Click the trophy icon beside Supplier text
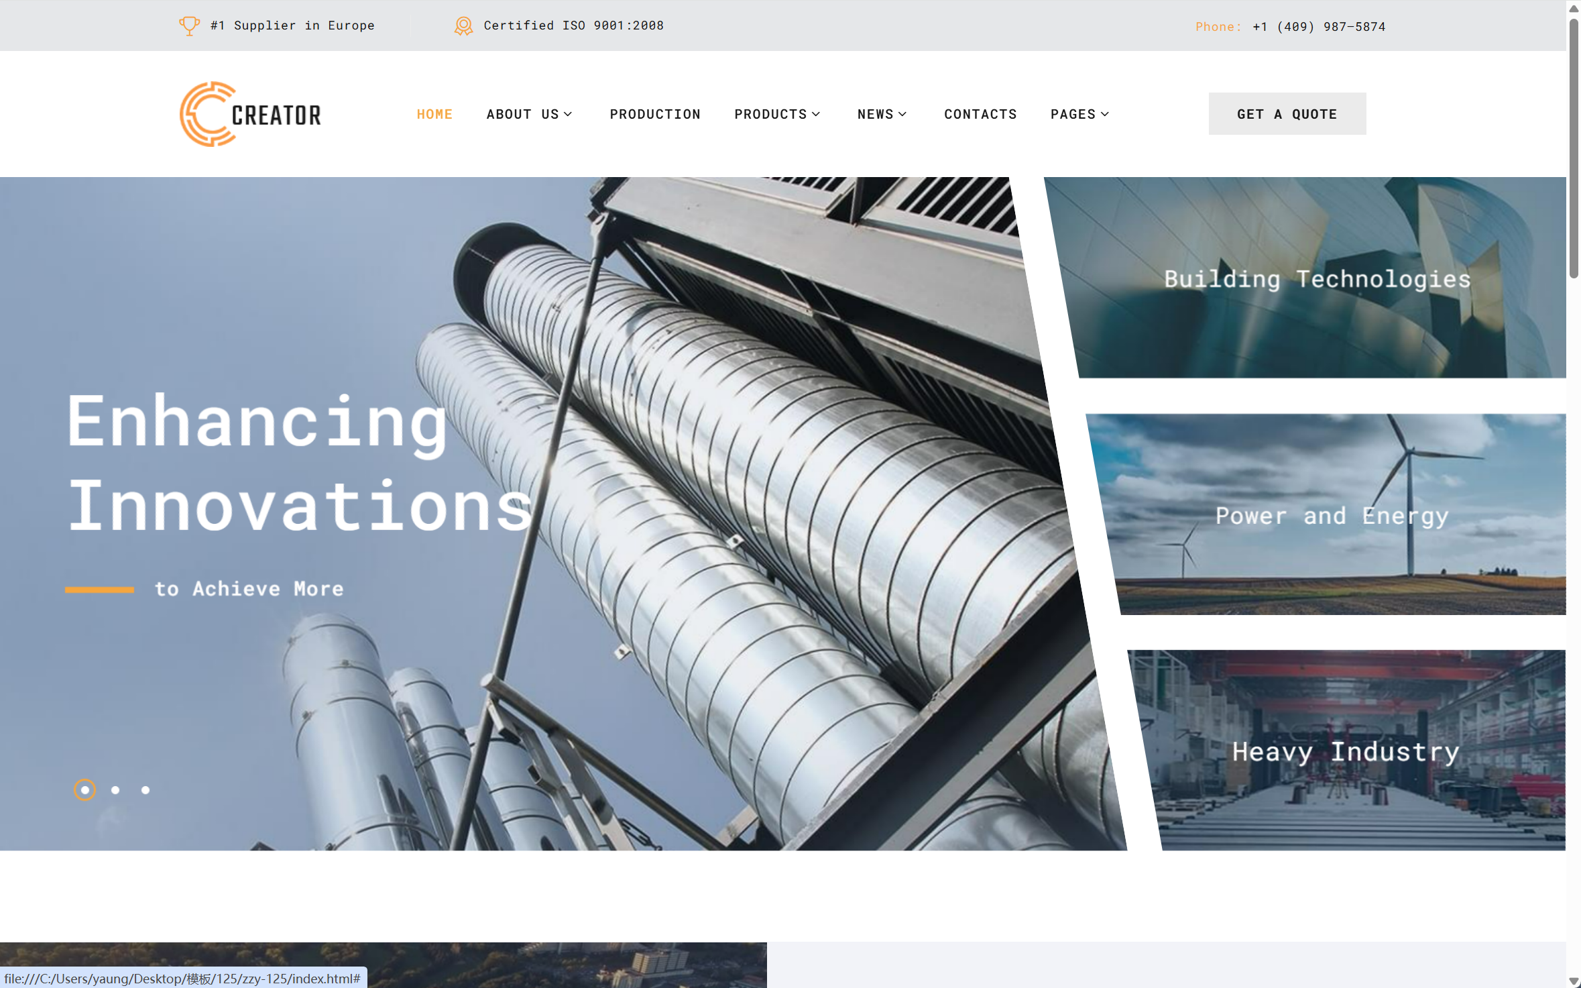The width and height of the screenshot is (1581, 988). point(189,25)
